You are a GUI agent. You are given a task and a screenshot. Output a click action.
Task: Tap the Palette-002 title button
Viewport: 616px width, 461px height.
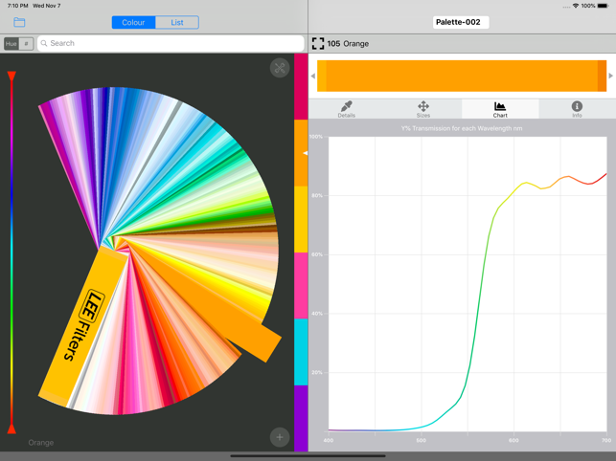(x=459, y=22)
